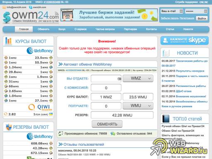Click the WMID link in top header bar
212x159 pixels.
(x=52, y=2)
